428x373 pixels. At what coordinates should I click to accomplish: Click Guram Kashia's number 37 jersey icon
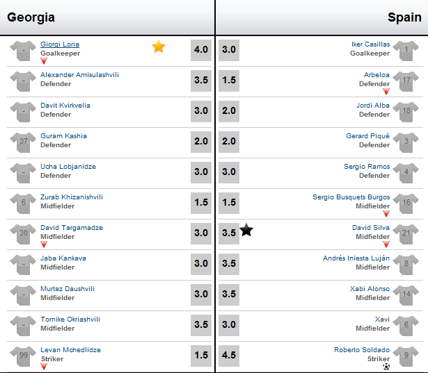pos(24,141)
